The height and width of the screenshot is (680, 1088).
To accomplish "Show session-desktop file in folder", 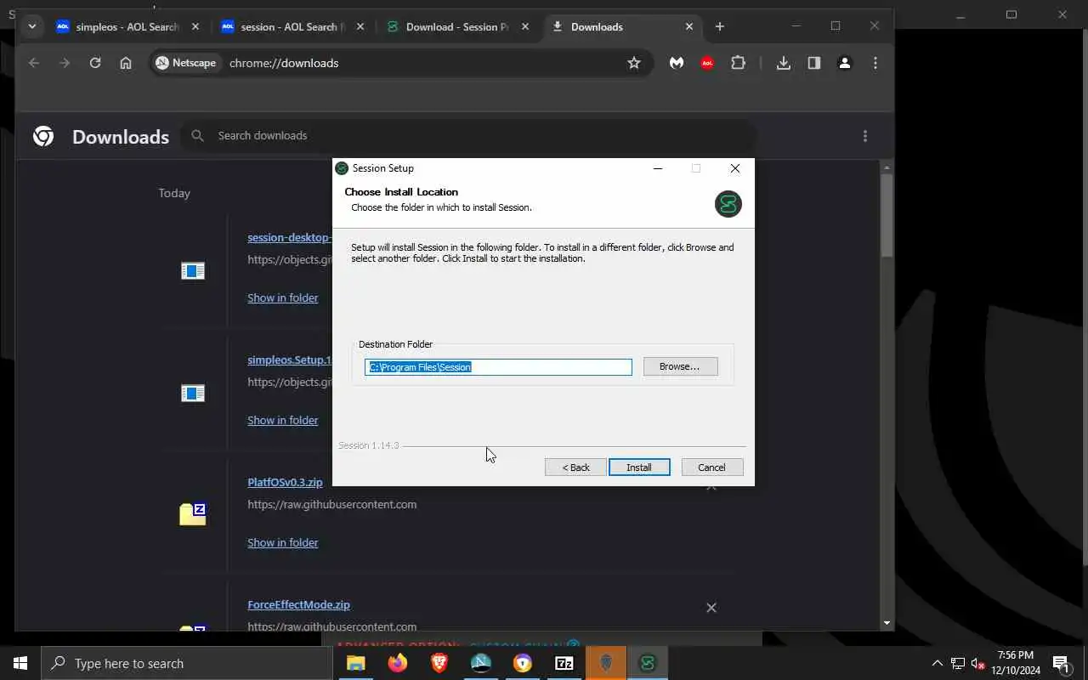I will click(283, 297).
